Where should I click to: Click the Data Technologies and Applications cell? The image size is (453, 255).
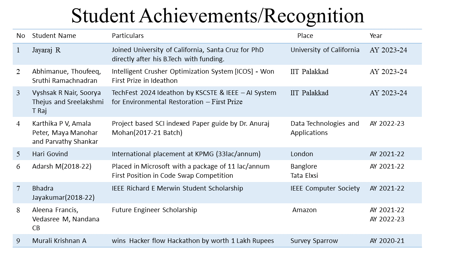[325, 128]
